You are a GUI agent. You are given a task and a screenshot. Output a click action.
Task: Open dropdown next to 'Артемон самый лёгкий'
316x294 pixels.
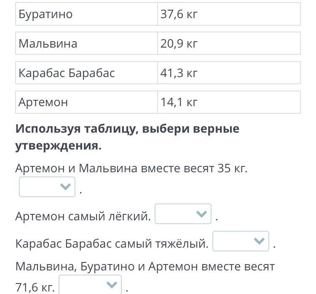[183, 214]
